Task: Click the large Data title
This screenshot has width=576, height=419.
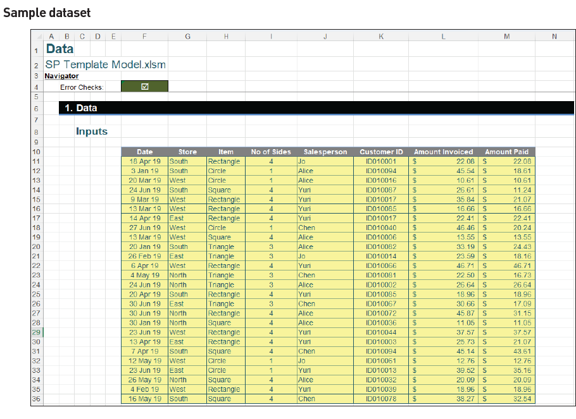Action: (x=59, y=49)
